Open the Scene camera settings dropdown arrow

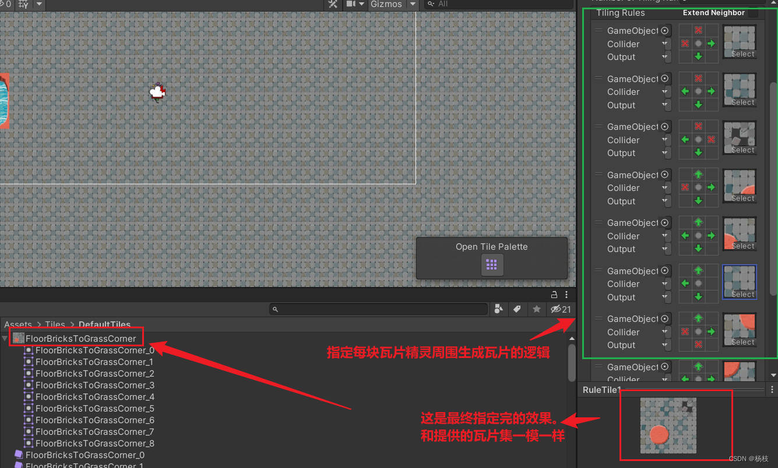pyautogui.click(x=361, y=4)
